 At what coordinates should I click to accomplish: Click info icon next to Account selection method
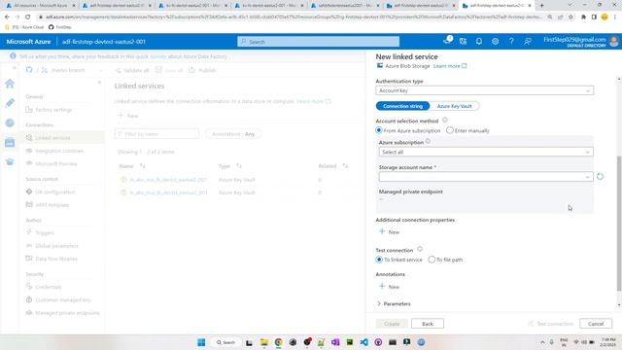click(x=445, y=120)
